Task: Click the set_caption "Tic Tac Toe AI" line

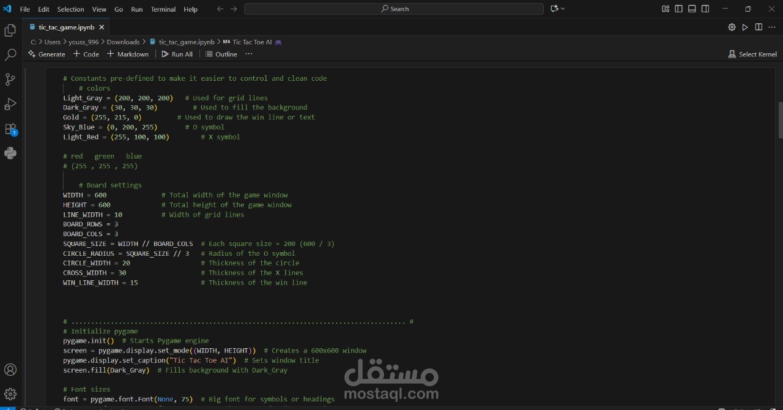Action: [x=191, y=360]
